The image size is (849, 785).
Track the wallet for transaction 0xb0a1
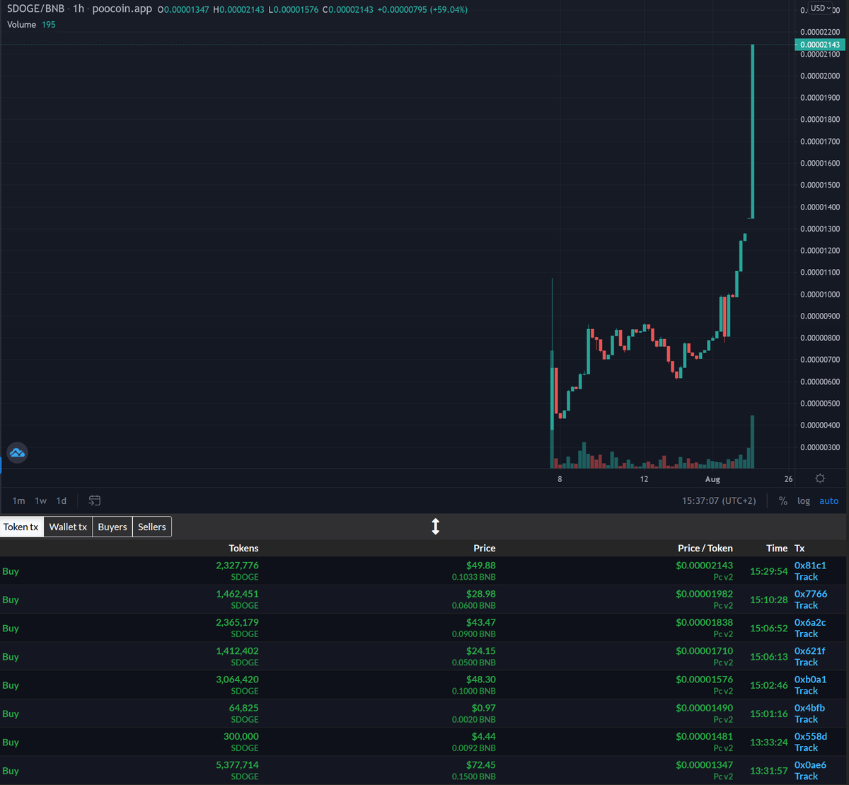806,690
